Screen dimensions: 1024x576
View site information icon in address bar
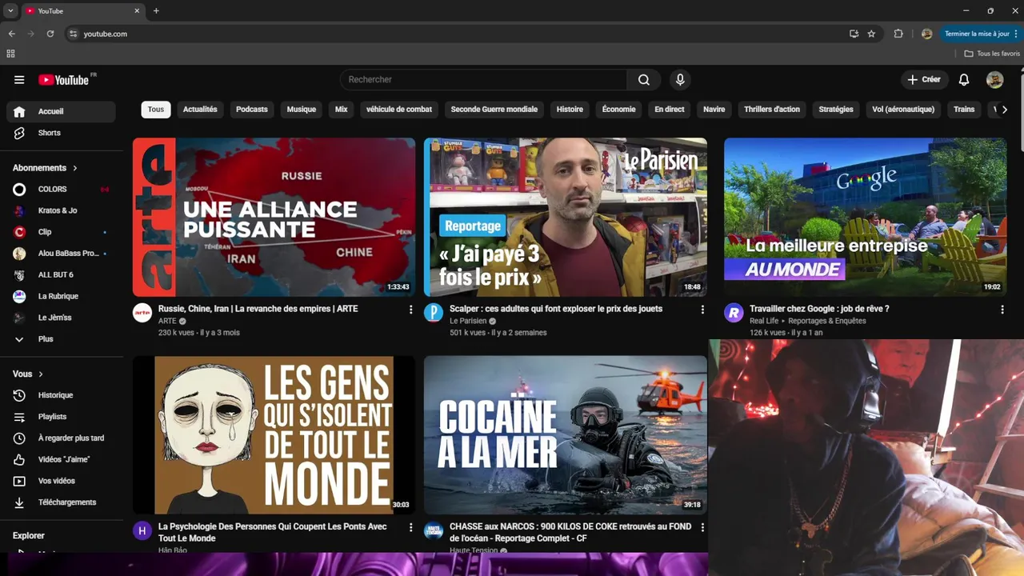73,34
